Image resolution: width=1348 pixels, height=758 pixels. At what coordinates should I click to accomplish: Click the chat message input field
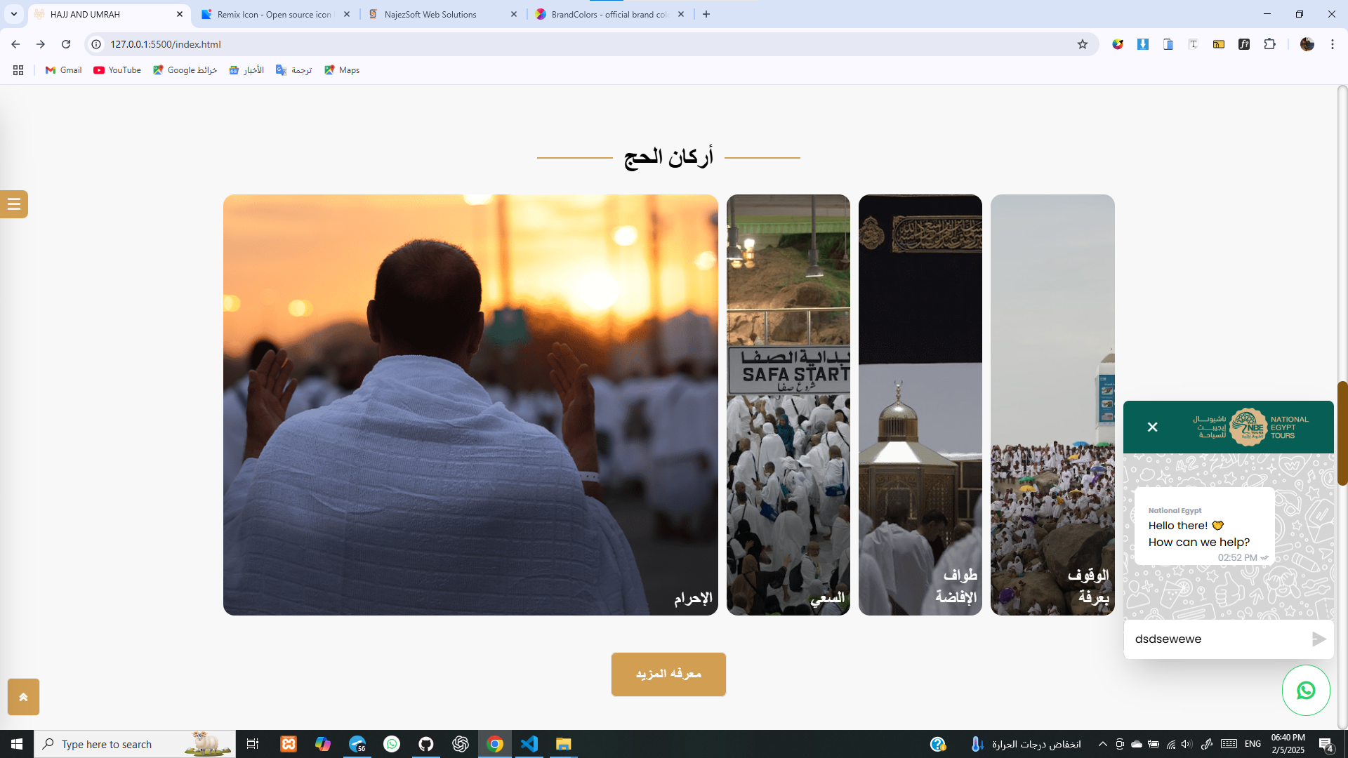click(x=1218, y=639)
